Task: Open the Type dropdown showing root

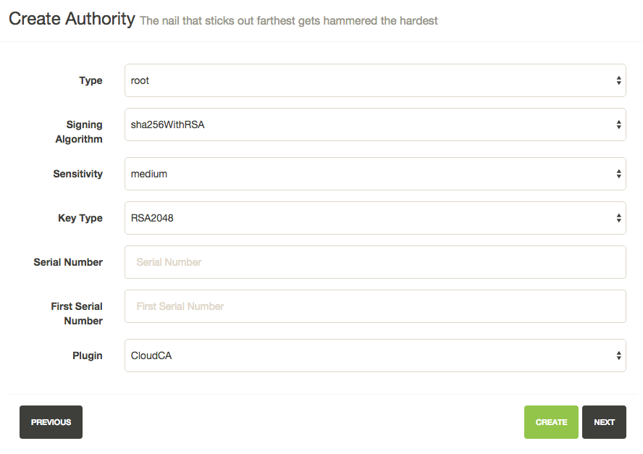Action: pyautogui.click(x=375, y=80)
